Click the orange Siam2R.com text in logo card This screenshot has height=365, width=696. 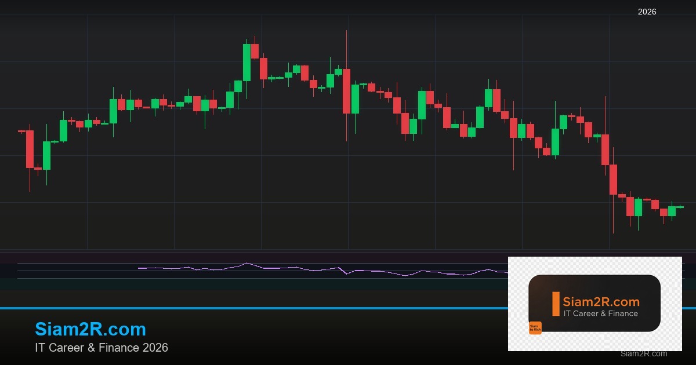point(601,302)
